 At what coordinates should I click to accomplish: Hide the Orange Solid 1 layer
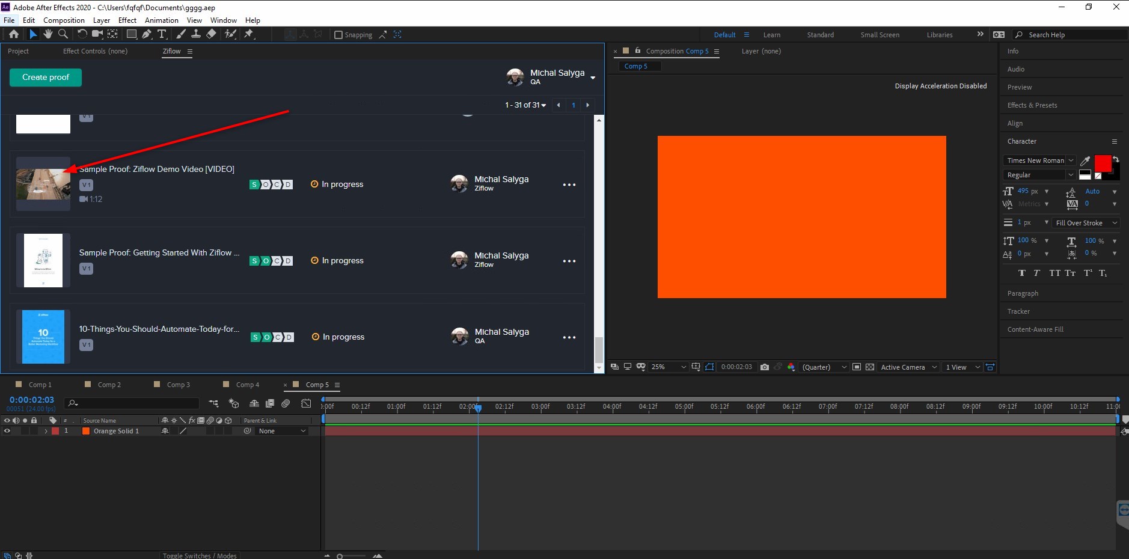tap(7, 431)
